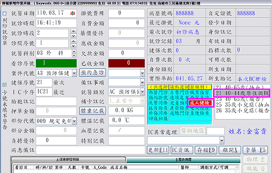272x173 pixels.
Task: Select the red 成人健檢 quick button
Action: coord(200,103)
